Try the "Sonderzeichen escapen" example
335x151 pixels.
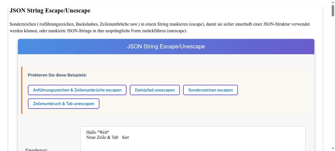click(210, 90)
